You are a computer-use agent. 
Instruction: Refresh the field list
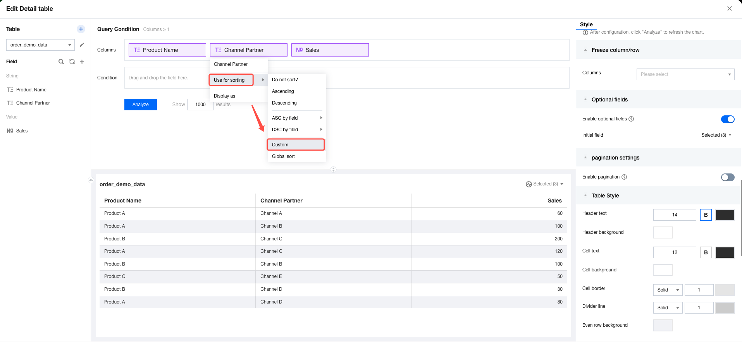click(x=72, y=62)
